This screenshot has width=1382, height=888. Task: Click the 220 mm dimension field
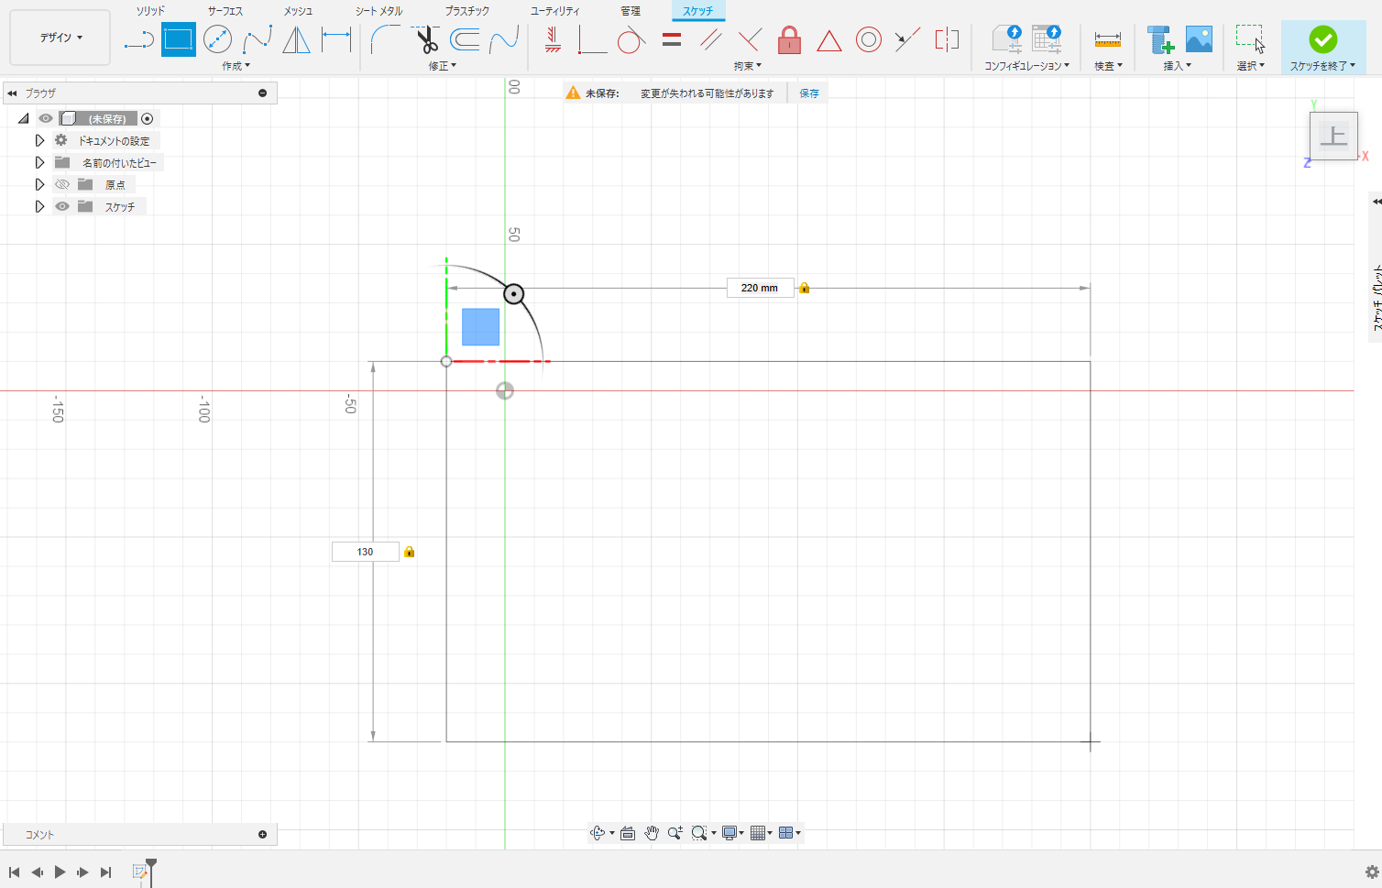(x=760, y=288)
